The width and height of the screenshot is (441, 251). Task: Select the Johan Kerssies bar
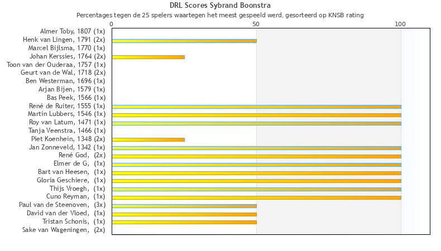(148, 57)
